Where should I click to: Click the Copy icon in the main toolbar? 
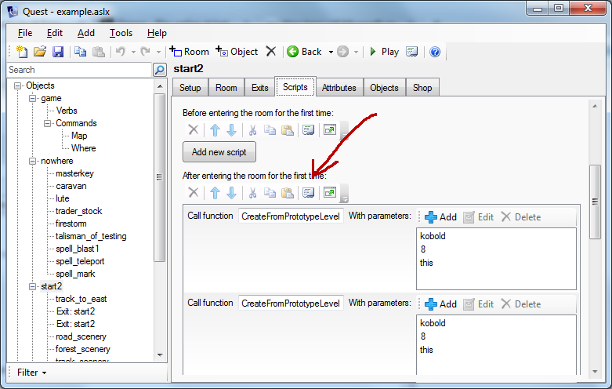pos(81,52)
